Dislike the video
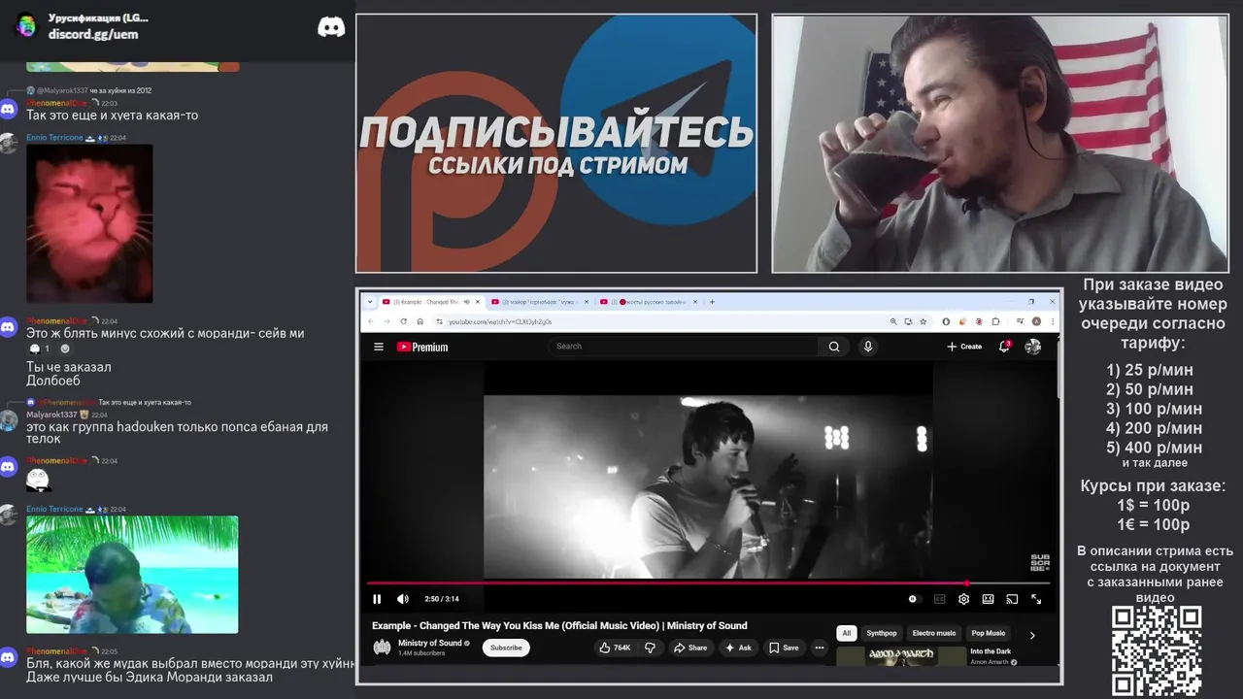 point(651,648)
